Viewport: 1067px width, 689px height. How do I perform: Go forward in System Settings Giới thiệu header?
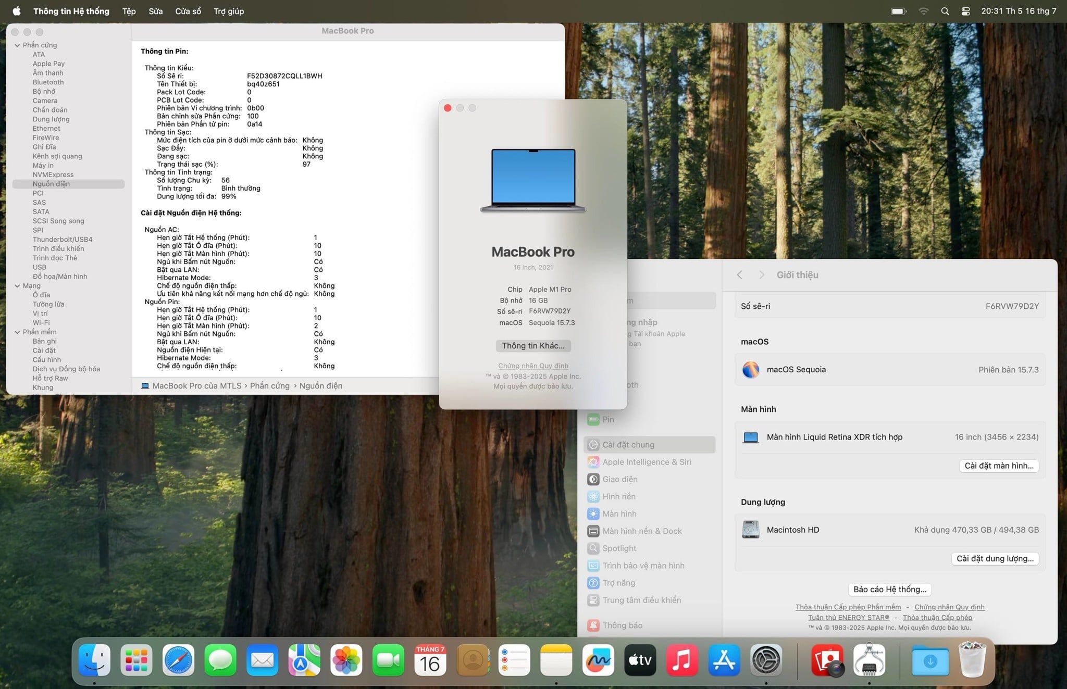(762, 274)
